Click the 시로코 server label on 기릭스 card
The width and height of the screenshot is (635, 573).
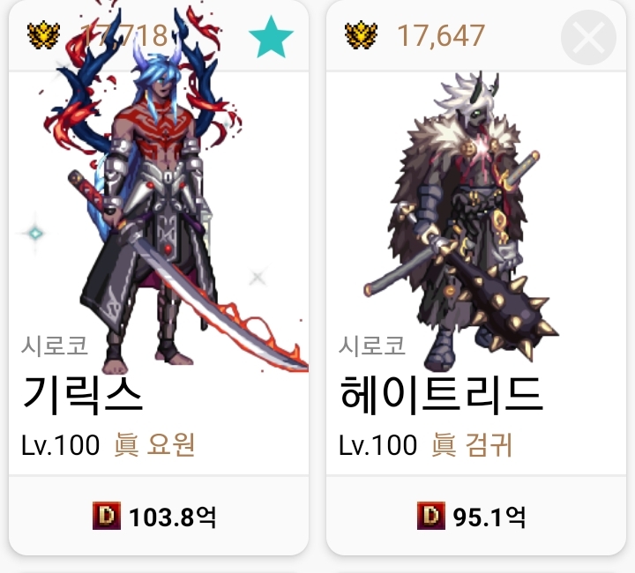pyautogui.click(x=55, y=346)
